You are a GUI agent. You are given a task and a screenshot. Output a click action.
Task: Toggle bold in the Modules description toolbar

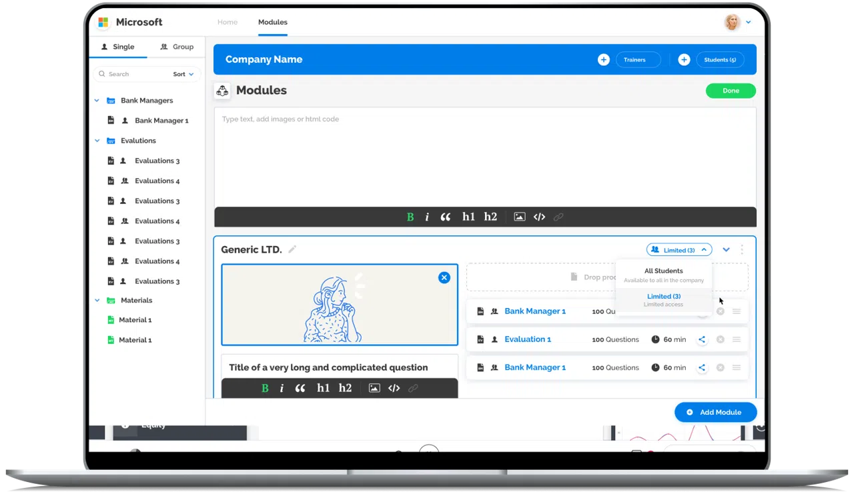[x=410, y=217]
